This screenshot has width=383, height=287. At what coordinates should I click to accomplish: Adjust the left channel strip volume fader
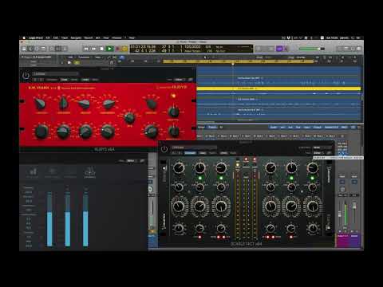pyautogui.click(x=340, y=214)
